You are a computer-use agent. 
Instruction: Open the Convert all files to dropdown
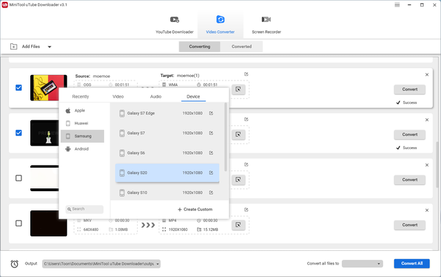[x=362, y=263]
